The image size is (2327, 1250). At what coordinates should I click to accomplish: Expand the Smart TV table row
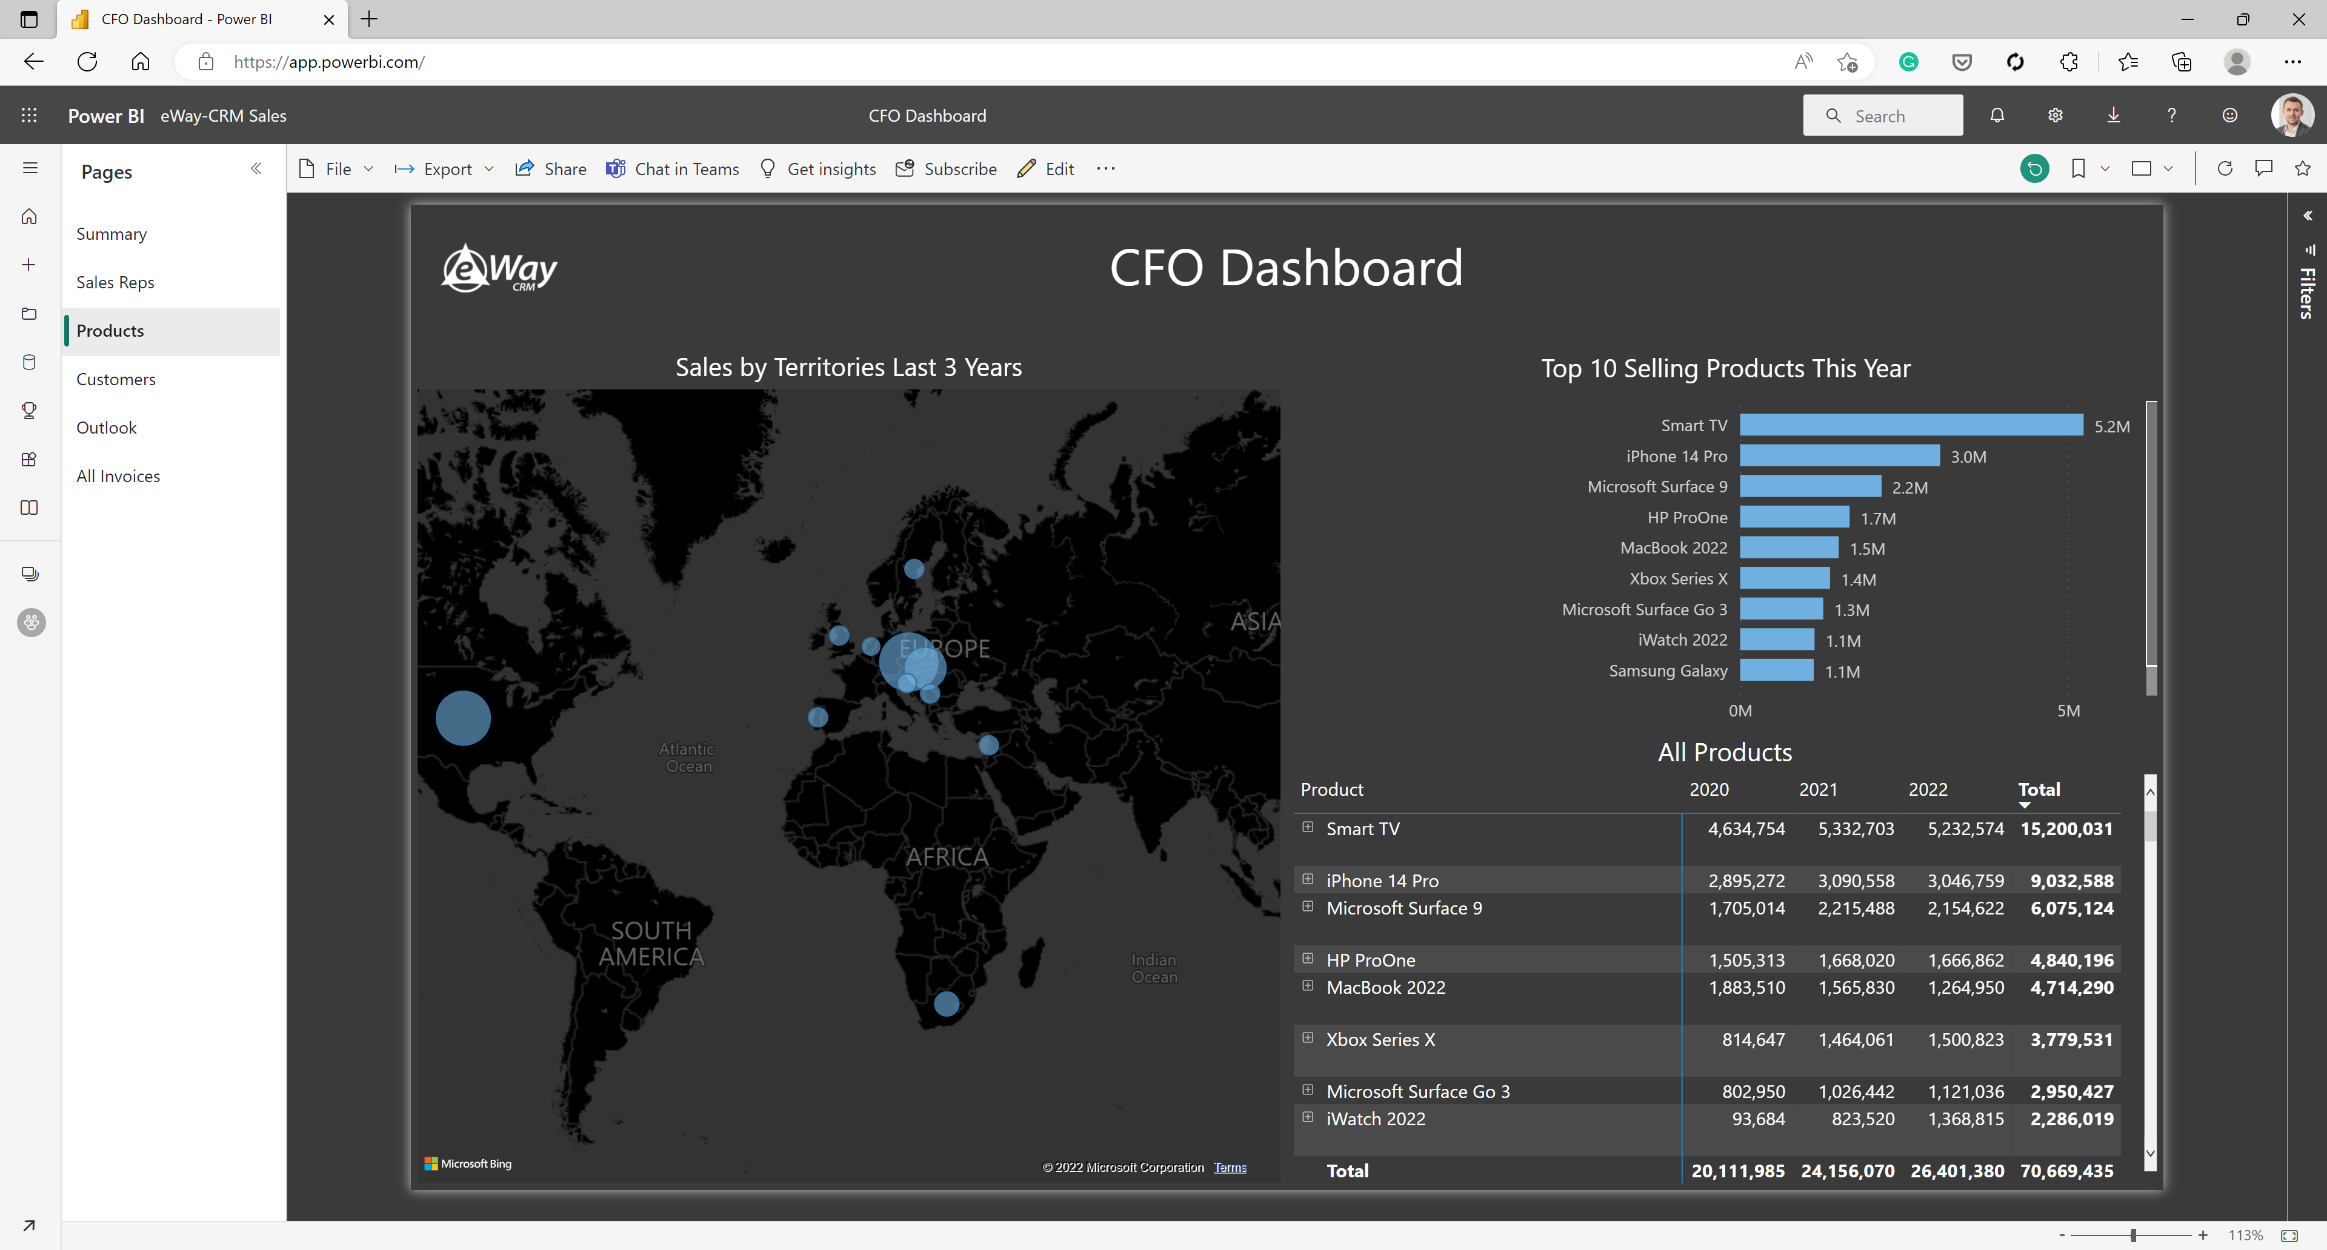pyautogui.click(x=1307, y=827)
